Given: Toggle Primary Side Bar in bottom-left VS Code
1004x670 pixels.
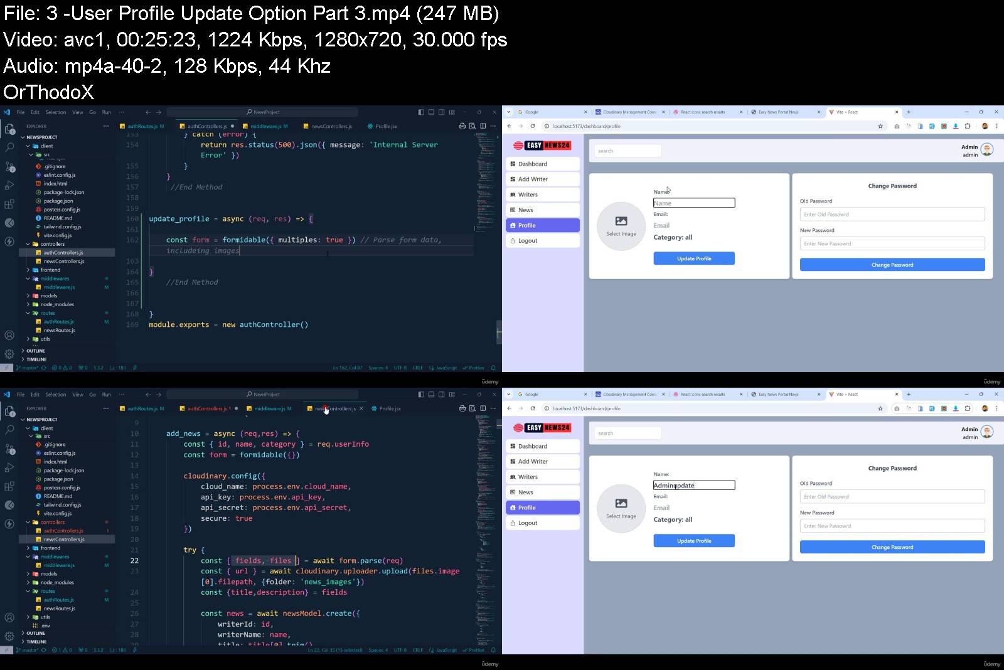Looking at the screenshot, I should (x=421, y=395).
